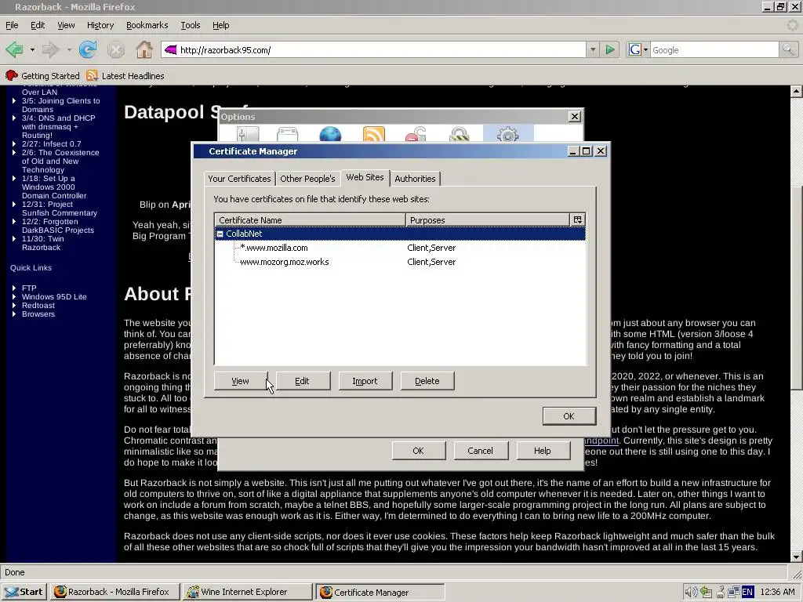
Task: Expand the '12/31: Project Sunfish Commentary' entry
Action: [x=14, y=205]
